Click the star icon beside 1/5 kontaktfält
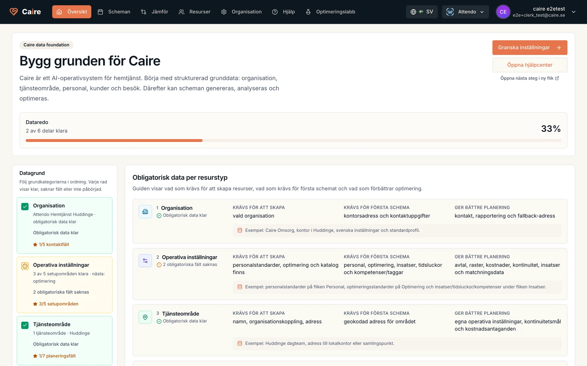587x366 pixels. tap(35, 244)
